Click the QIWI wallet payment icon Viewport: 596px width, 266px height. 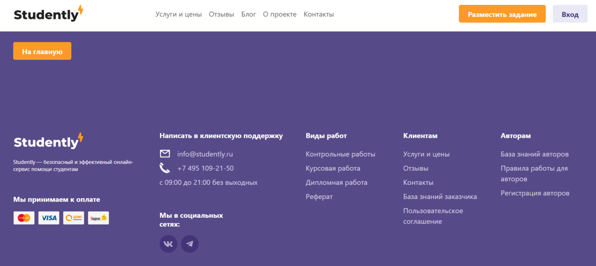click(x=74, y=218)
